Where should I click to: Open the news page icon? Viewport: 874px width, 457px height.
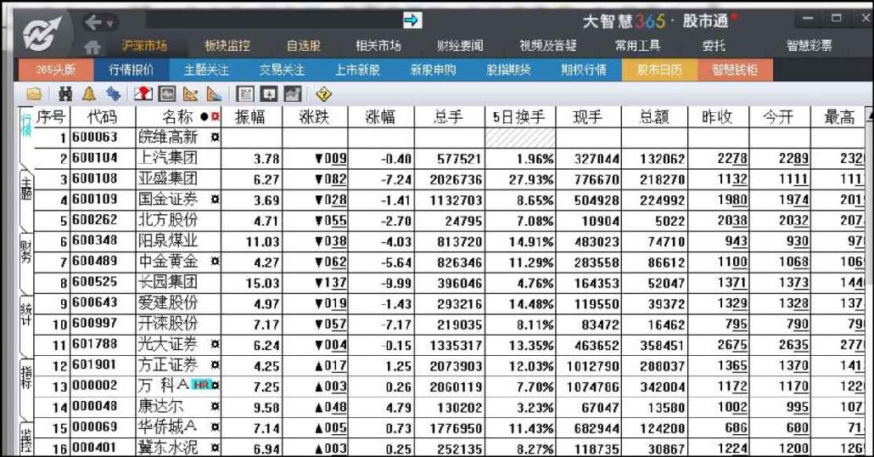[245, 93]
